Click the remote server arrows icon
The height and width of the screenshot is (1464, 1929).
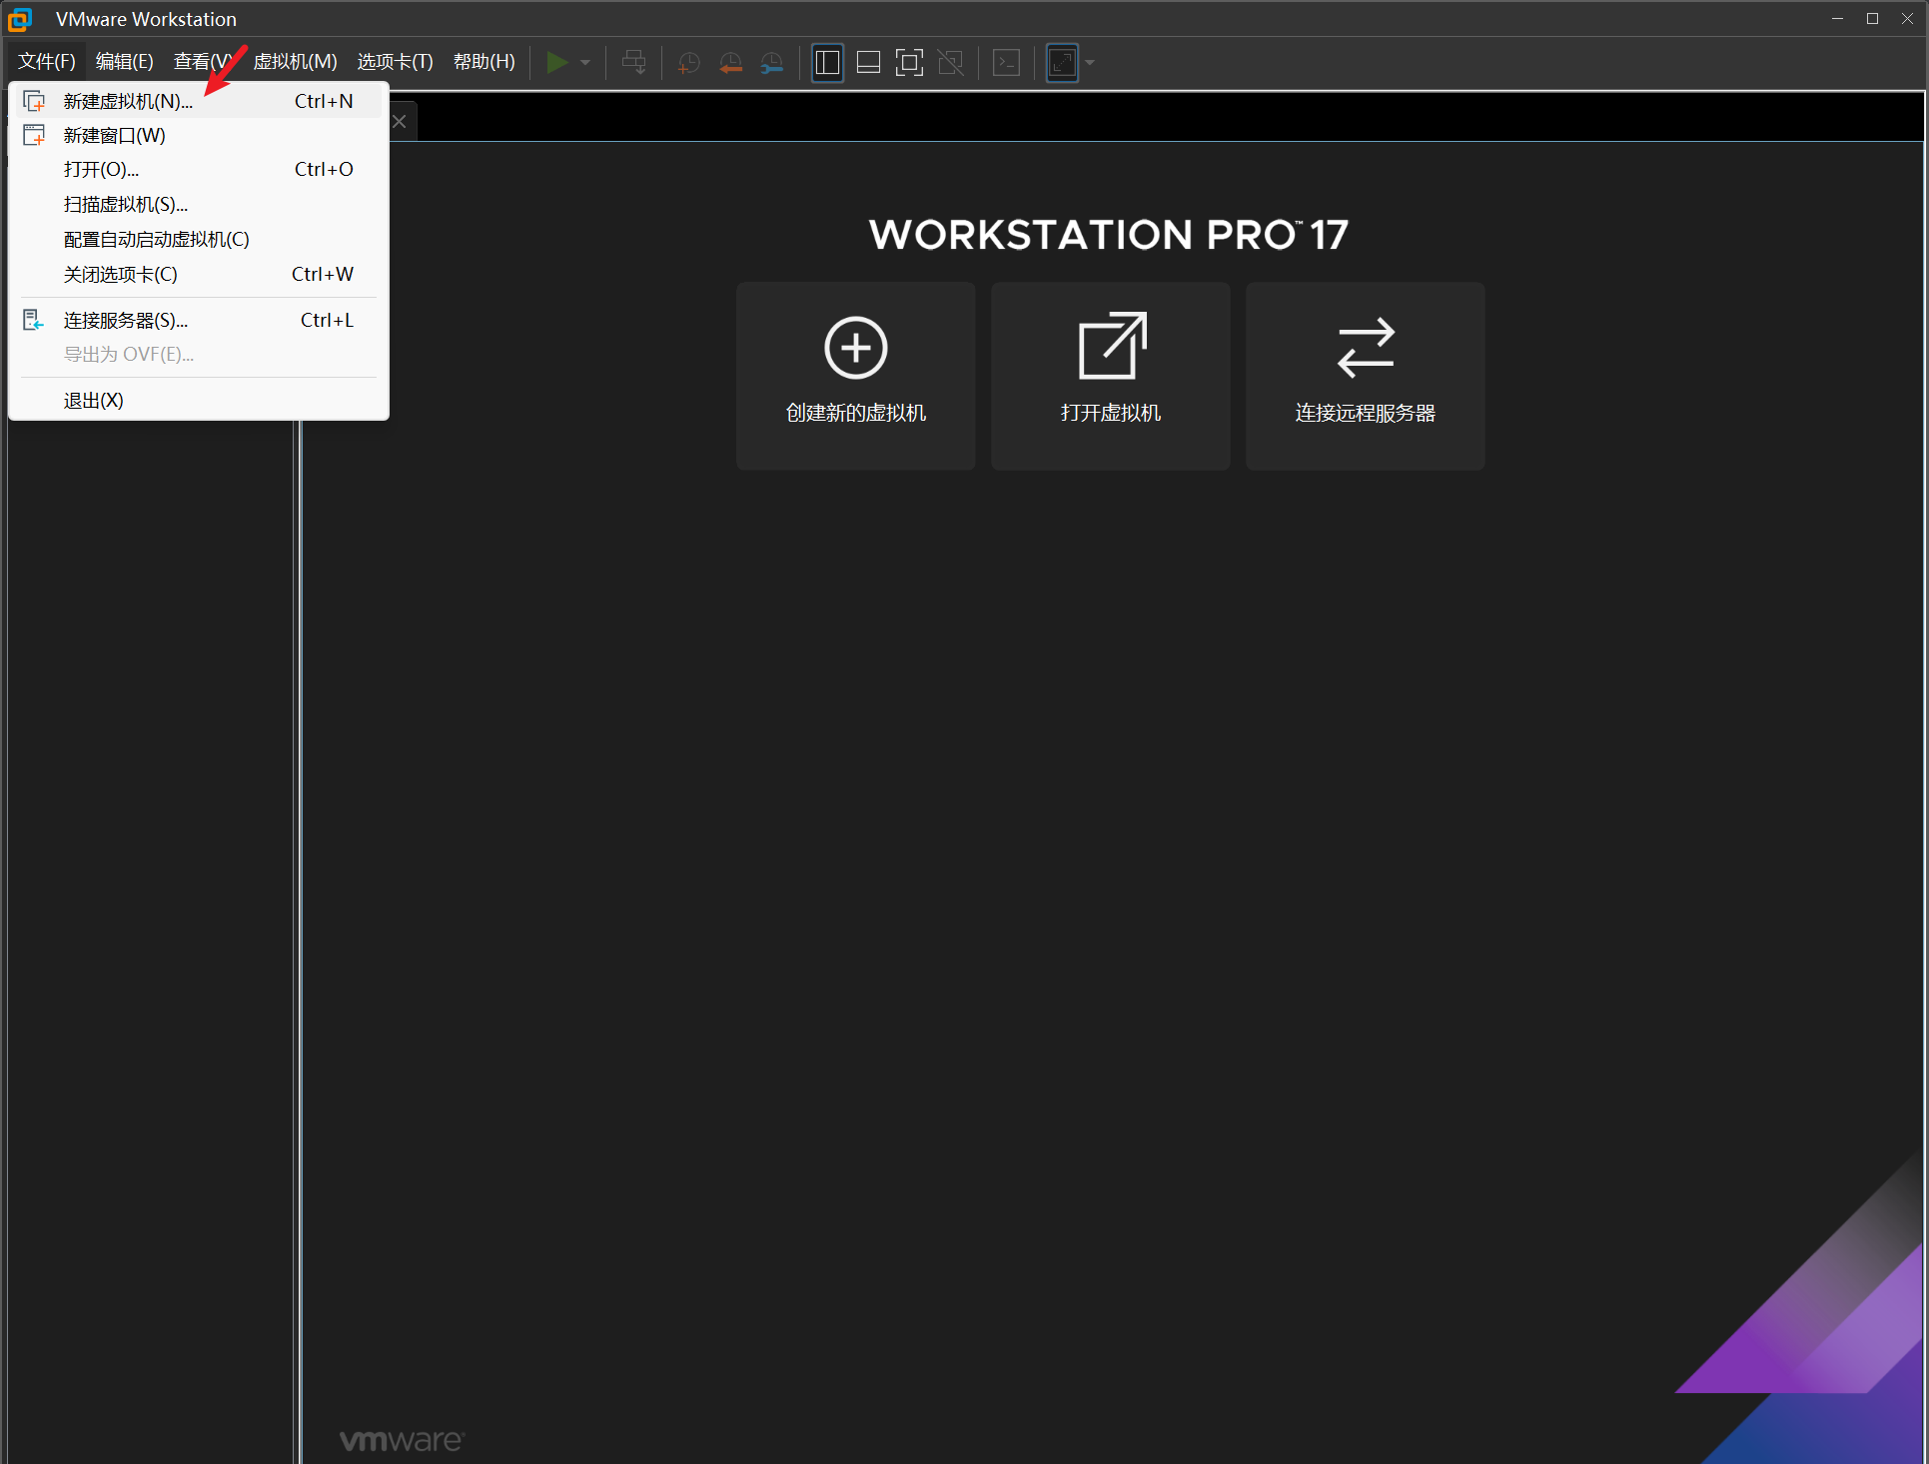[x=1366, y=348]
